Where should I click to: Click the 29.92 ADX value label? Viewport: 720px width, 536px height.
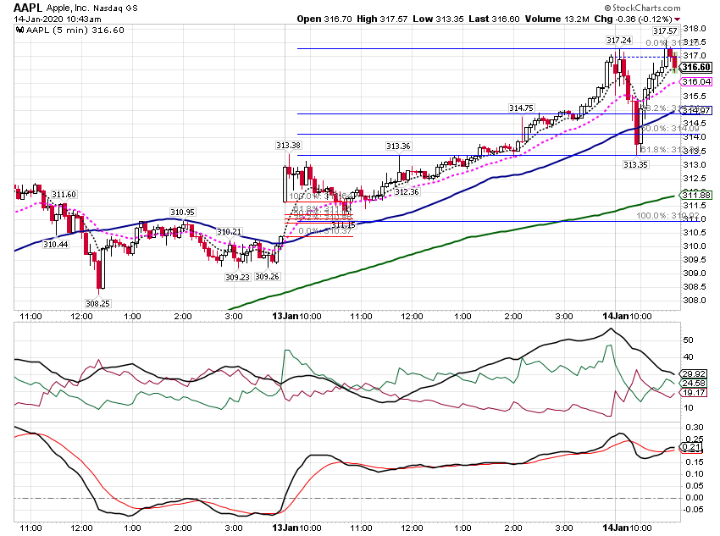(x=694, y=373)
